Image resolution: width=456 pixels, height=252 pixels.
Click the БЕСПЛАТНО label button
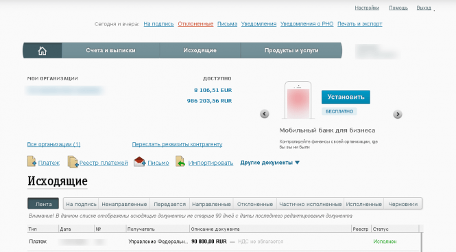click(x=339, y=111)
